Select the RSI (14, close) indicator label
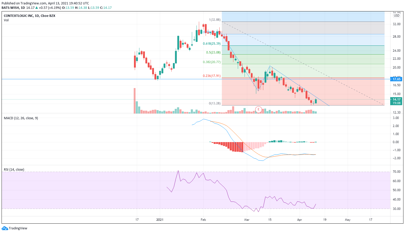This screenshot has height=233, width=405. click(14, 169)
